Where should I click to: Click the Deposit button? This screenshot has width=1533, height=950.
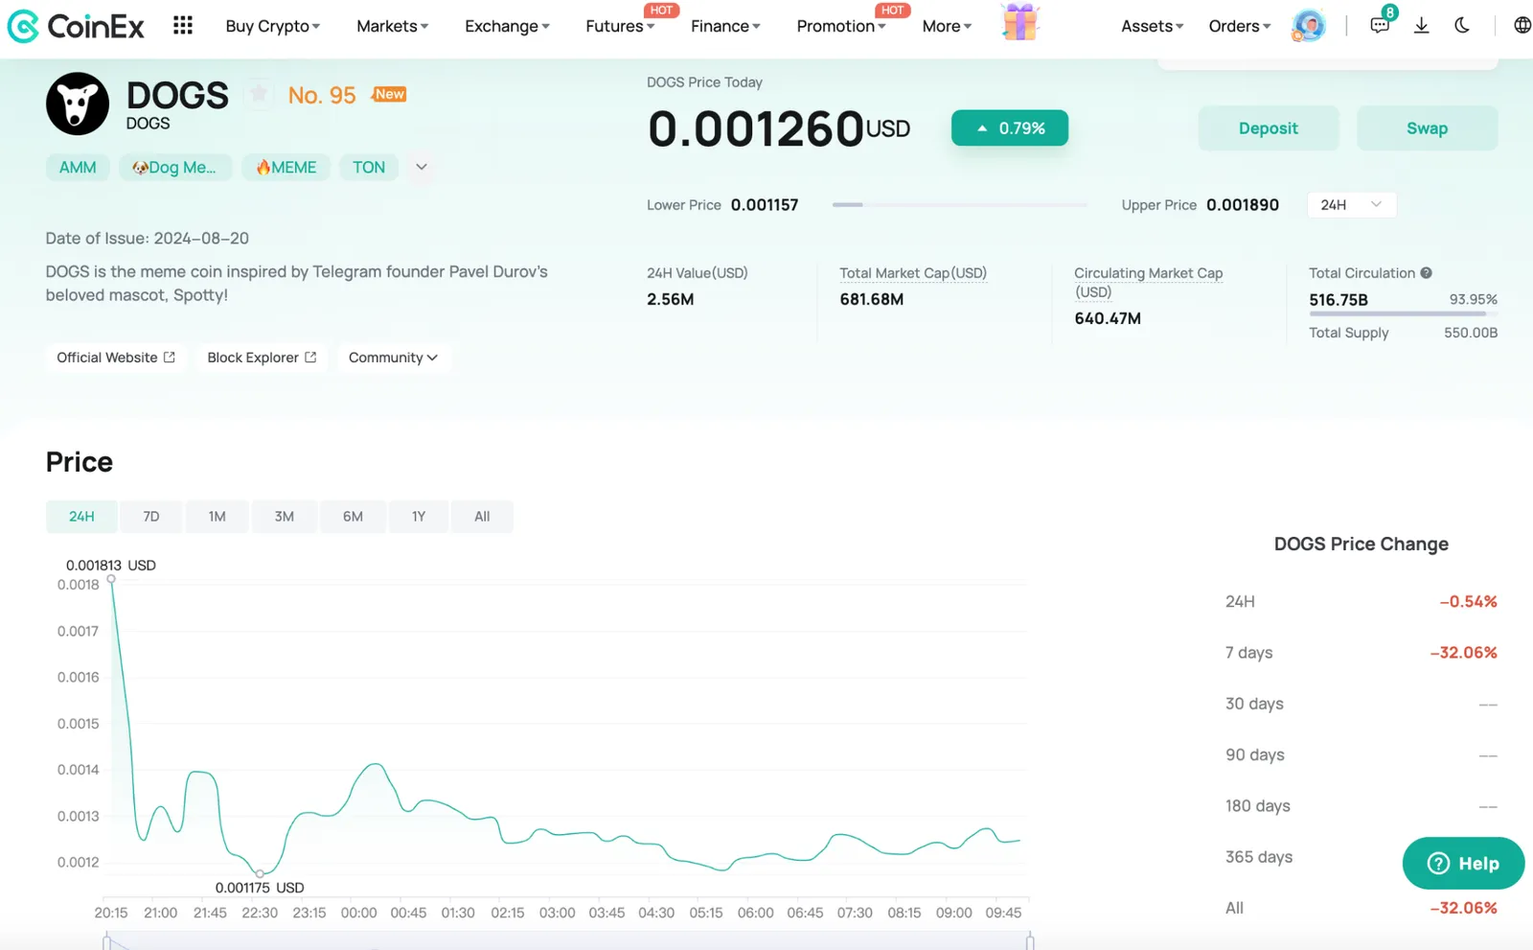[x=1269, y=128]
